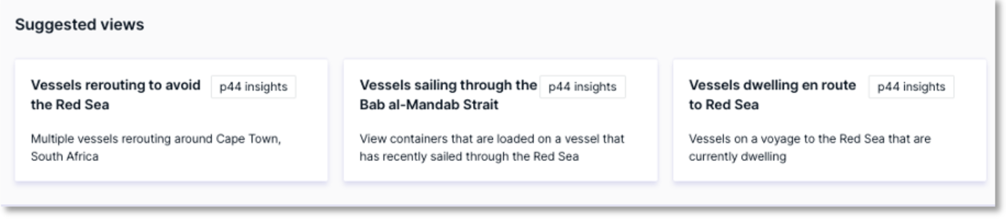Click the South Africa text in first card

tap(64, 156)
